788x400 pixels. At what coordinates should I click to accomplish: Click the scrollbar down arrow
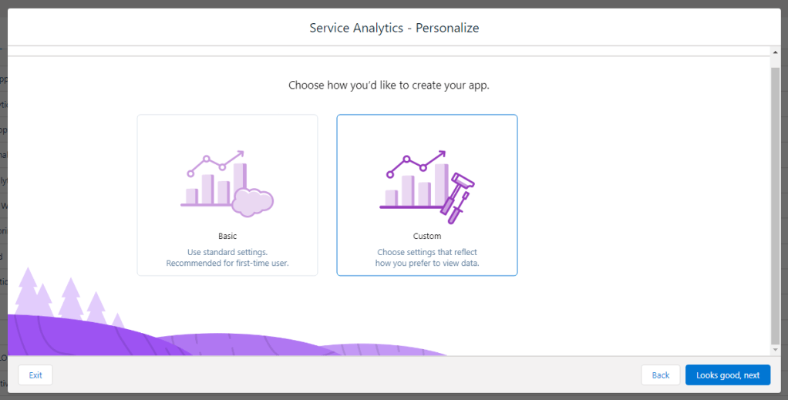(x=775, y=351)
